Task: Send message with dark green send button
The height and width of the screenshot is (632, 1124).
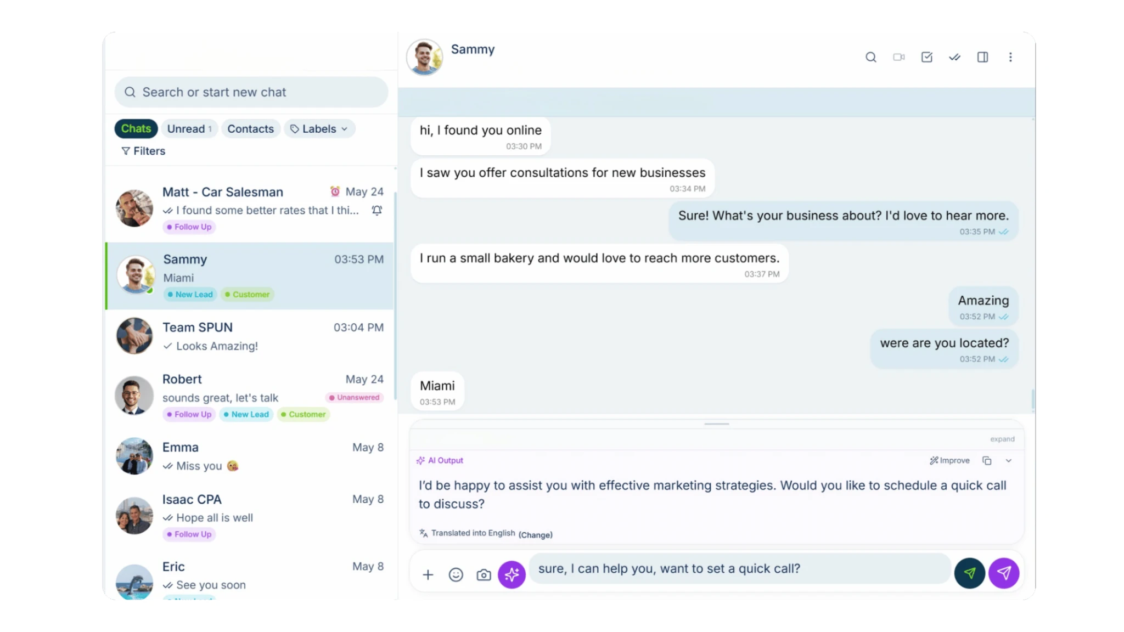Action: 969,573
